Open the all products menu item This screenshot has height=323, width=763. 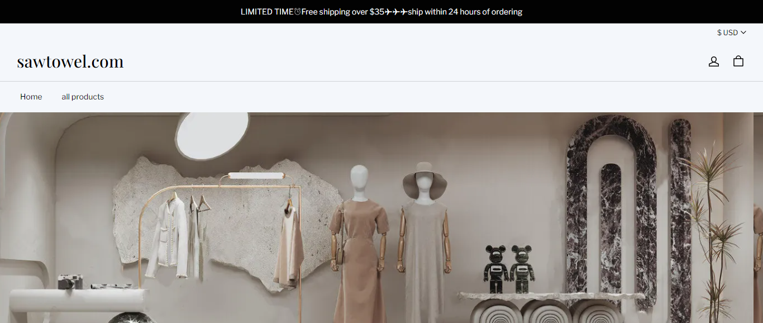point(83,97)
